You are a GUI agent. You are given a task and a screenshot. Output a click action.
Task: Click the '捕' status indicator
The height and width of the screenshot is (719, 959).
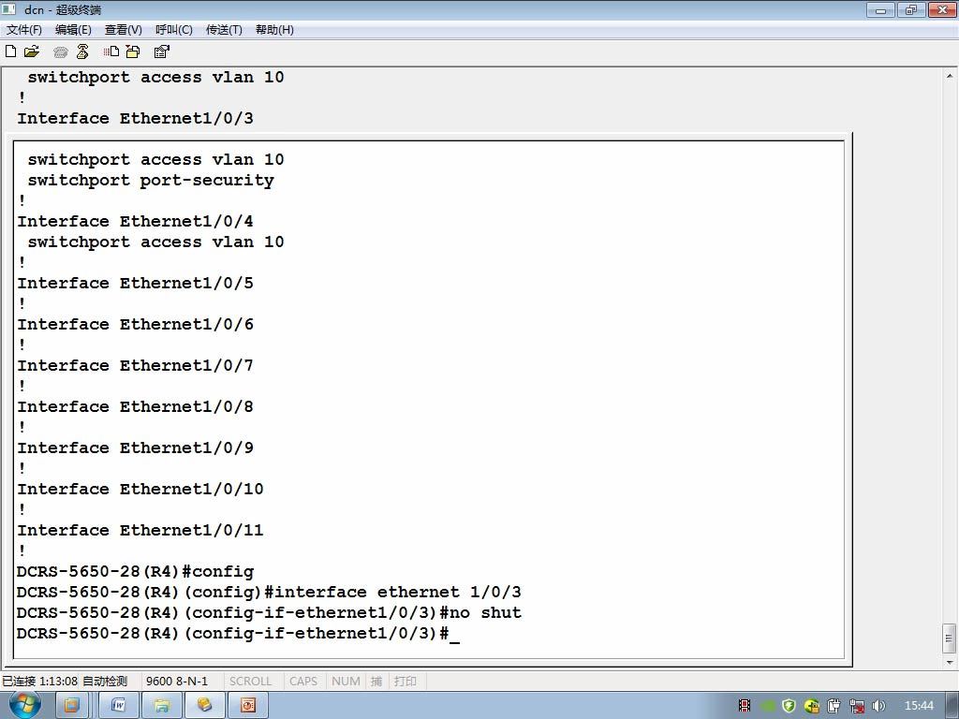point(376,682)
